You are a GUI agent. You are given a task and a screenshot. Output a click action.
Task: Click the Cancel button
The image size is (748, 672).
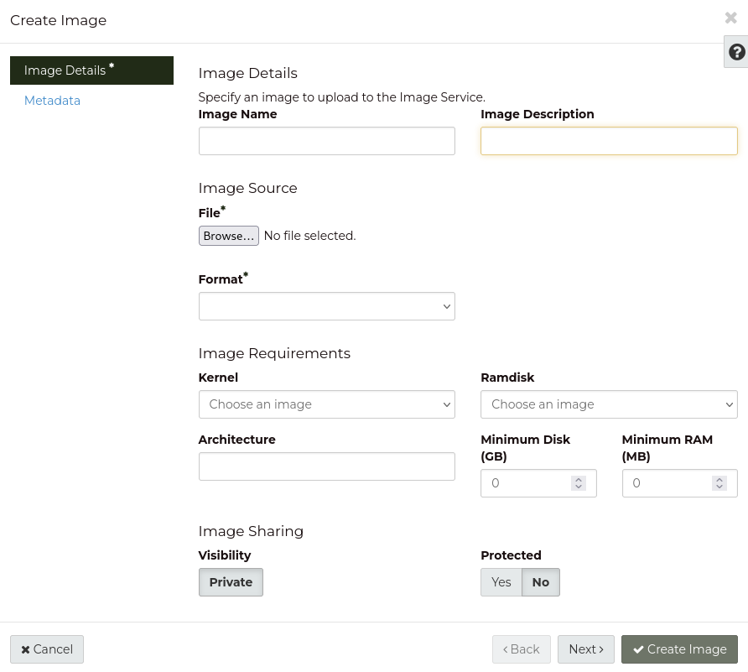click(47, 649)
